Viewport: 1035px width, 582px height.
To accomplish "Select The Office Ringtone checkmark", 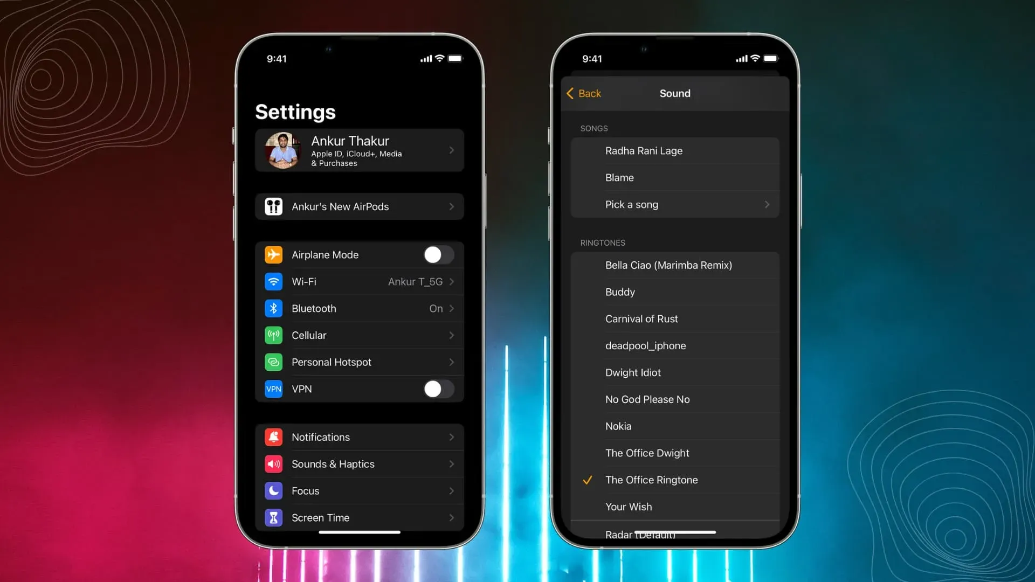I will coord(587,480).
